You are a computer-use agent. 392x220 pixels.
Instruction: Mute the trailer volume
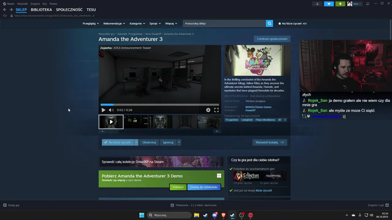[111, 110]
